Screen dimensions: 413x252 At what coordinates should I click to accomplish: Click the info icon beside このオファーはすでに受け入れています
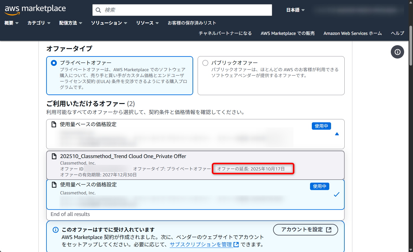point(55,230)
